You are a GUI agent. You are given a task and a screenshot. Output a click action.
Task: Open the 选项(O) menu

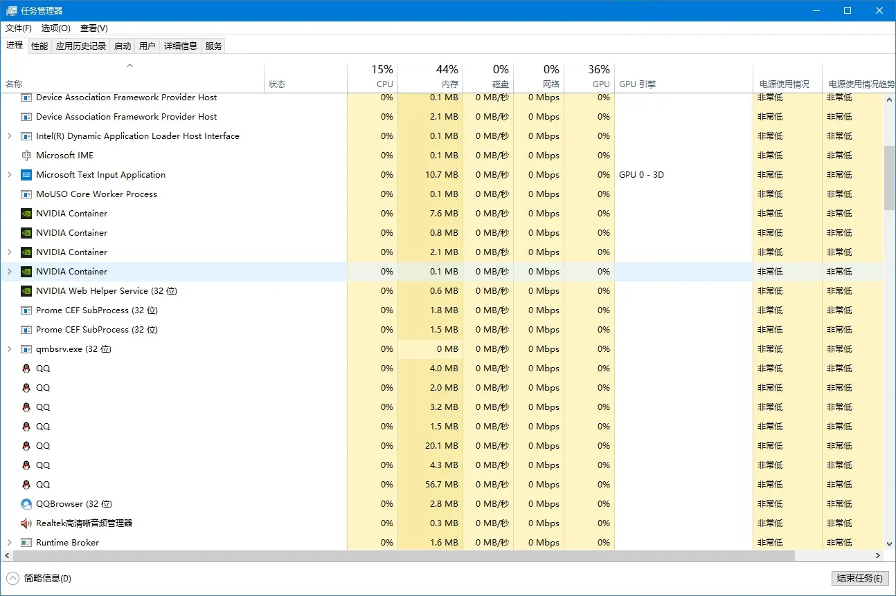coord(56,28)
